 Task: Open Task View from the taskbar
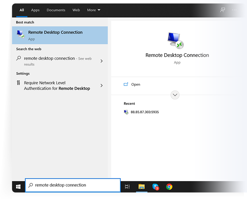click(127, 187)
